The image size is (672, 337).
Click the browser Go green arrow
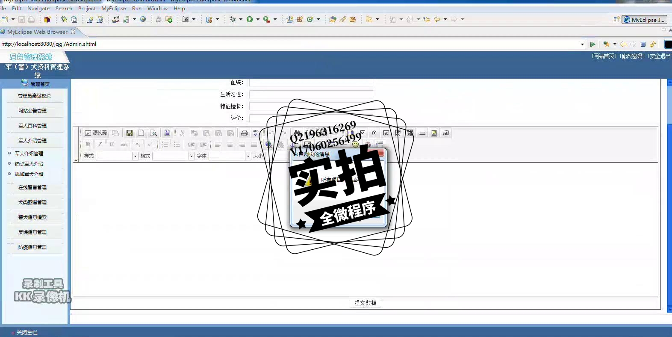(592, 44)
